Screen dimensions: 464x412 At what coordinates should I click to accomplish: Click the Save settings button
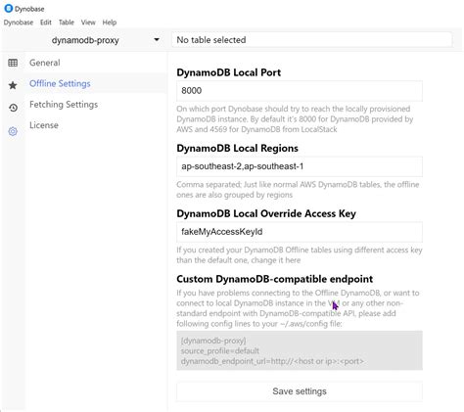click(x=300, y=391)
